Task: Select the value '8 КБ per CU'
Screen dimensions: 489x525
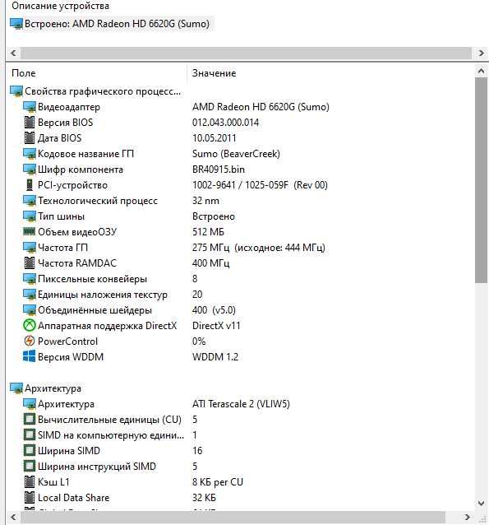Action: tap(218, 482)
